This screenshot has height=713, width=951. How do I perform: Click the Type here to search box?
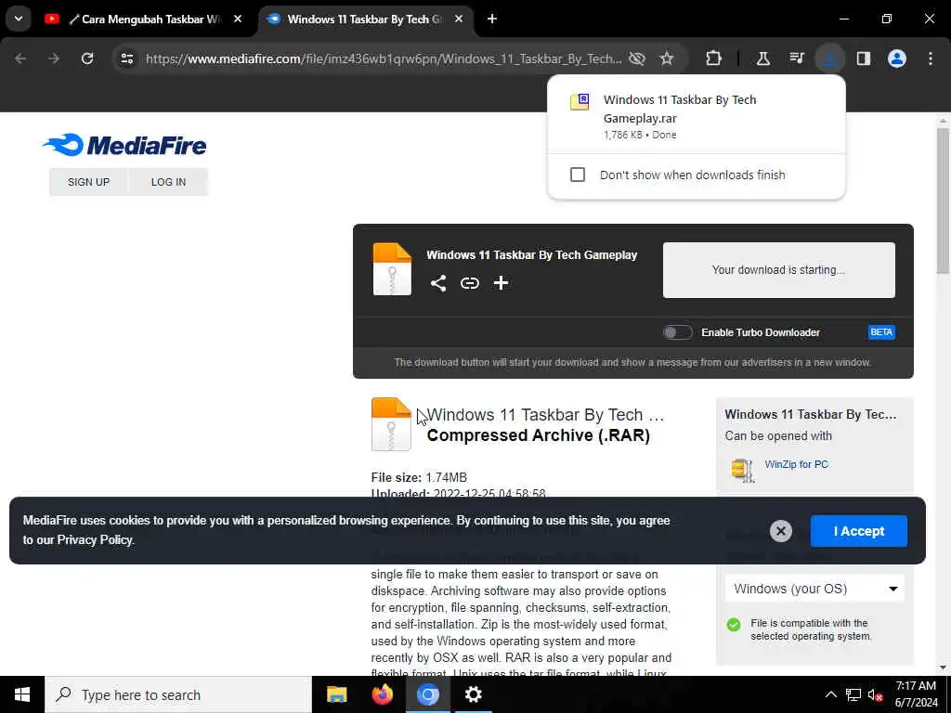point(178,694)
